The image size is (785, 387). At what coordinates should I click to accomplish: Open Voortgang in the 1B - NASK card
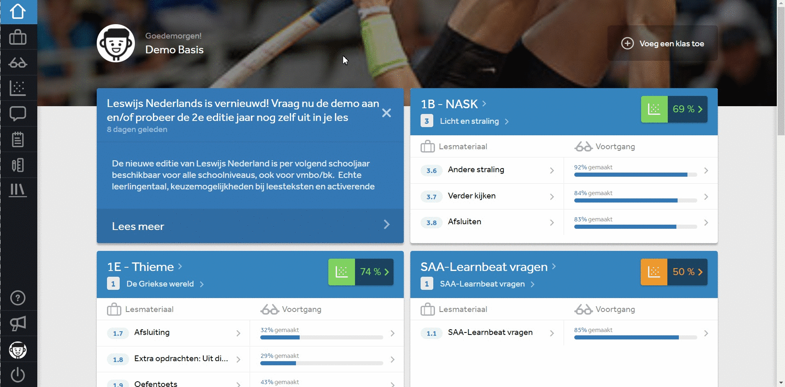pyautogui.click(x=605, y=146)
